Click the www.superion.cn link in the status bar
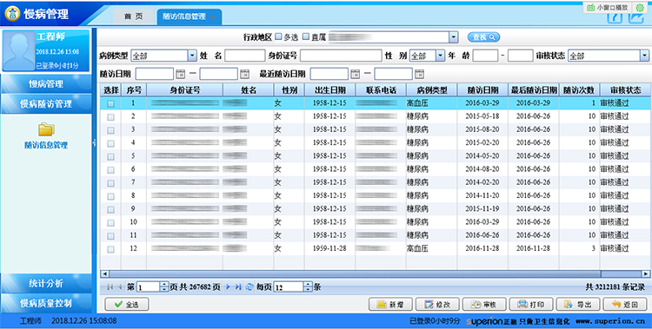Viewport: 652px width, 329px height. 610,321
